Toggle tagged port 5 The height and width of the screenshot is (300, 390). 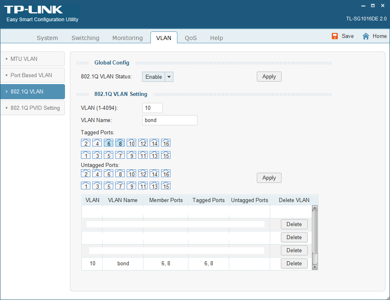point(108,155)
